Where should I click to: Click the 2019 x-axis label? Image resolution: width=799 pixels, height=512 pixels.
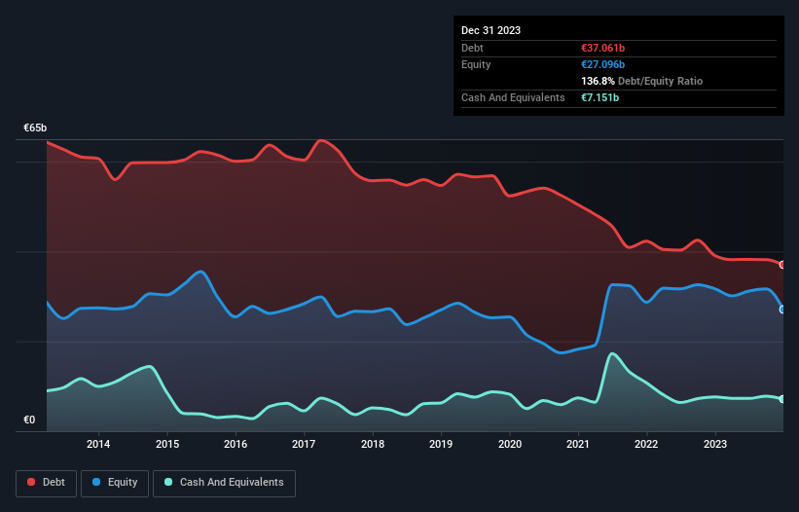tap(441, 444)
